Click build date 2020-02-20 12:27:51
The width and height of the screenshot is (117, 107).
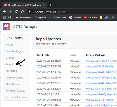coord(49,83)
